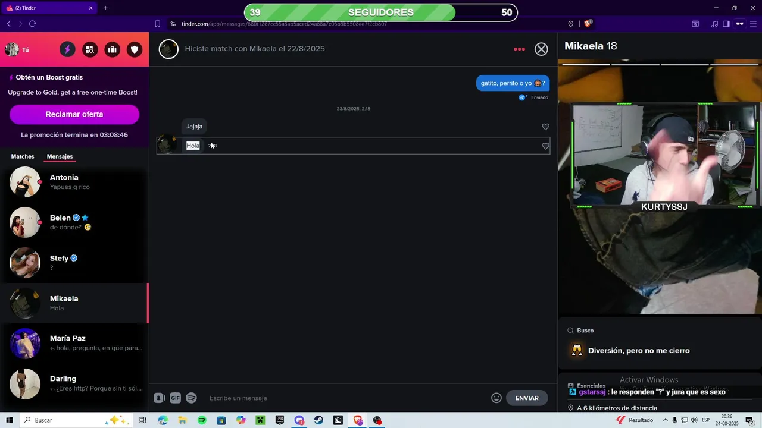Click browser Back arrow
Screen dimensions: 762x428
(x=8, y=24)
